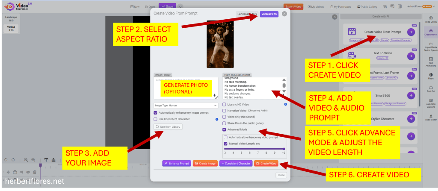Click the Video and Audio Prompt scrollbar
This screenshot has width=438, height=191.
click(x=284, y=85)
